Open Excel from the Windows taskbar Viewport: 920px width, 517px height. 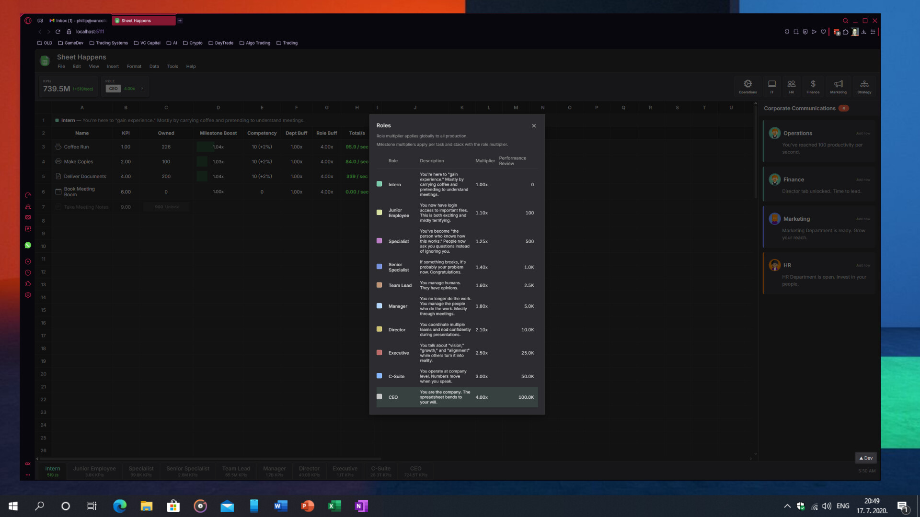point(334,506)
